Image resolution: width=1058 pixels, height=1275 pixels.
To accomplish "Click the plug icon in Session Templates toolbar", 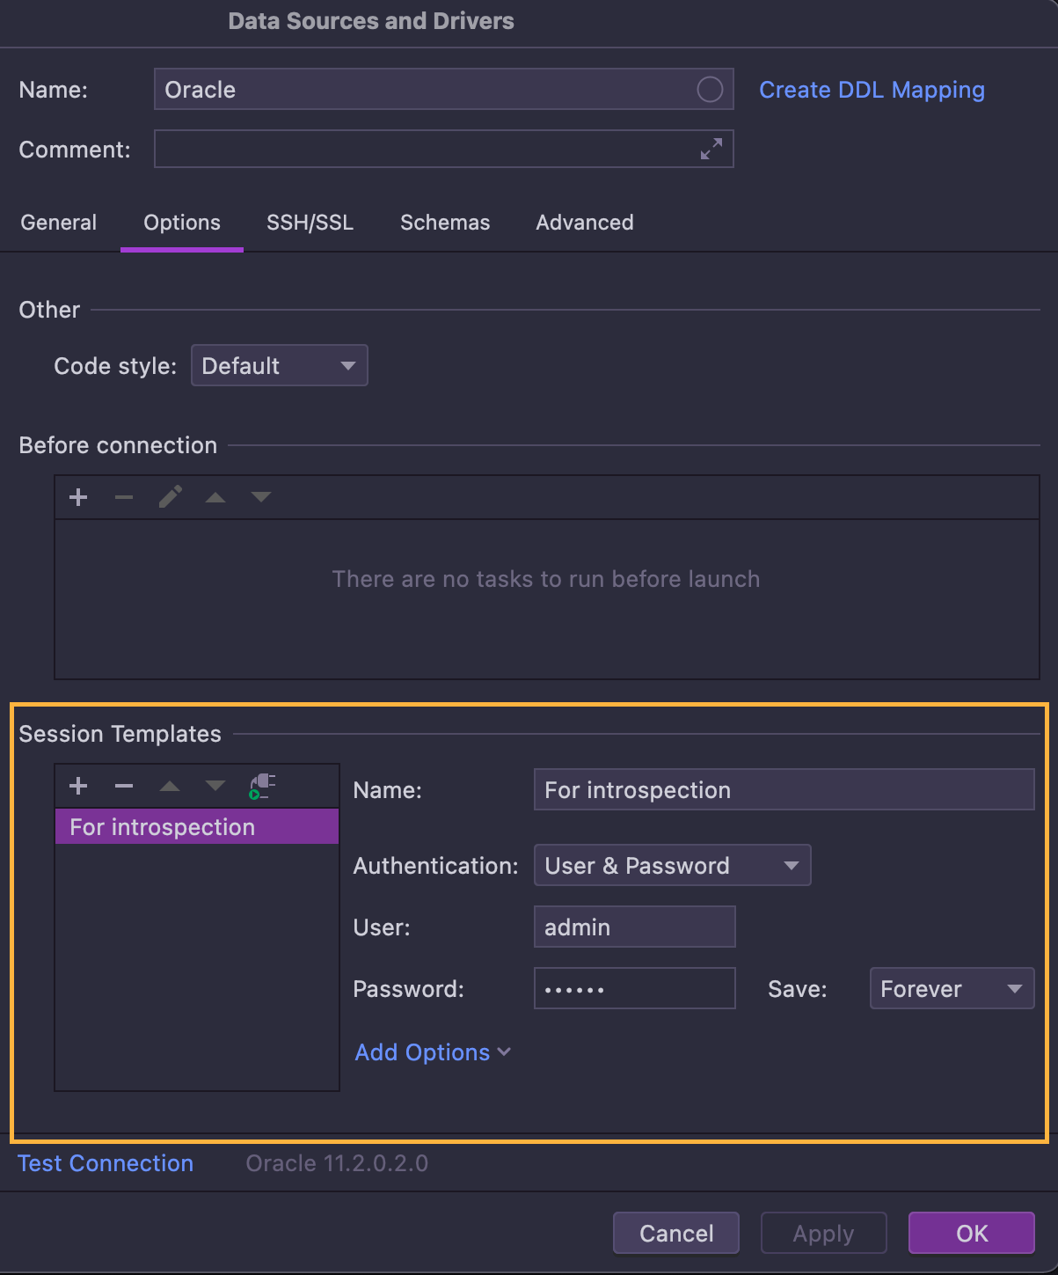I will coord(262,786).
